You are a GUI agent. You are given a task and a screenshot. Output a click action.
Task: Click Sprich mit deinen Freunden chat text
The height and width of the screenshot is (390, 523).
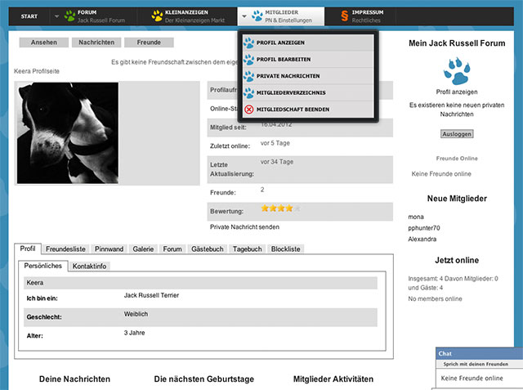476,364
